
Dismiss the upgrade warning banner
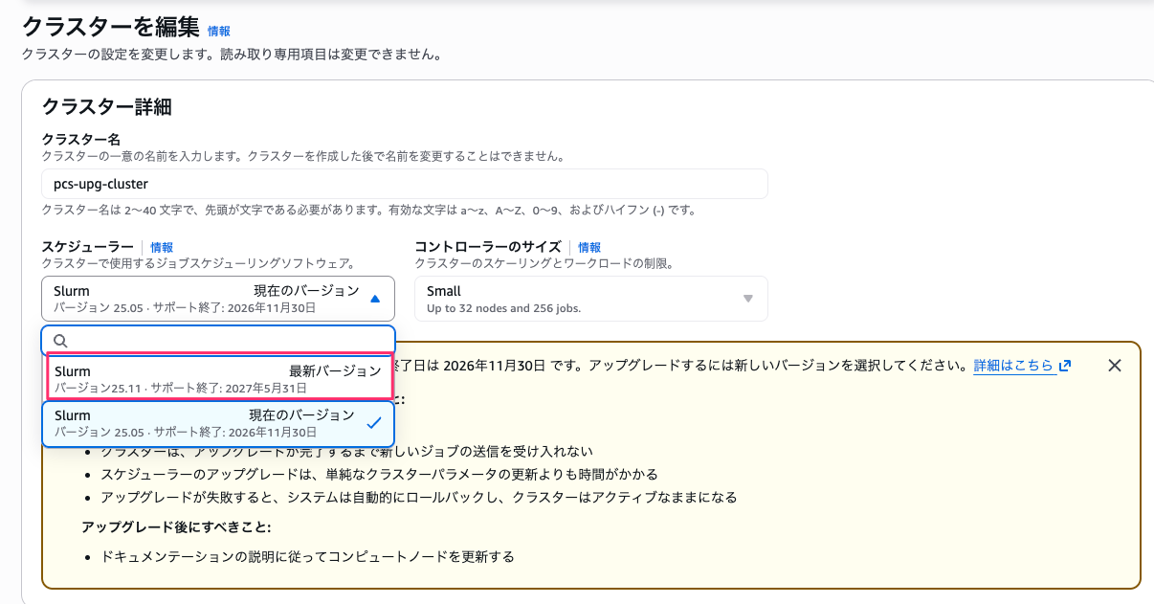tap(1114, 366)
